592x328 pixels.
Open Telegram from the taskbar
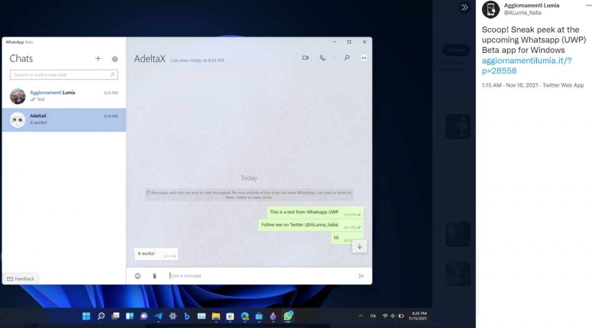[158, 316]
